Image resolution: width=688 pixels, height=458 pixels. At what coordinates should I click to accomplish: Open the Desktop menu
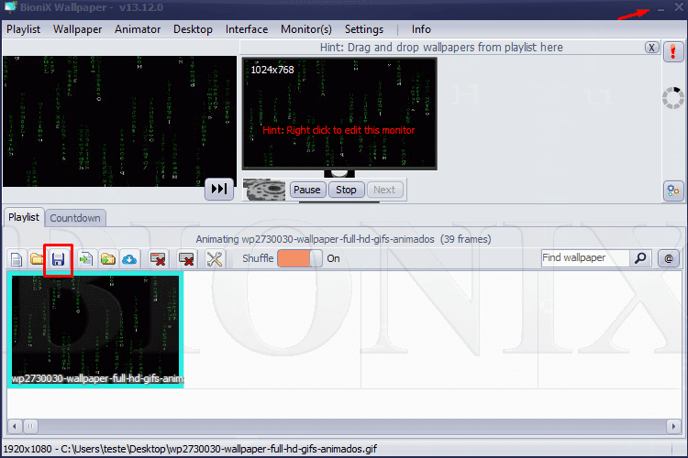click(193, 29)
